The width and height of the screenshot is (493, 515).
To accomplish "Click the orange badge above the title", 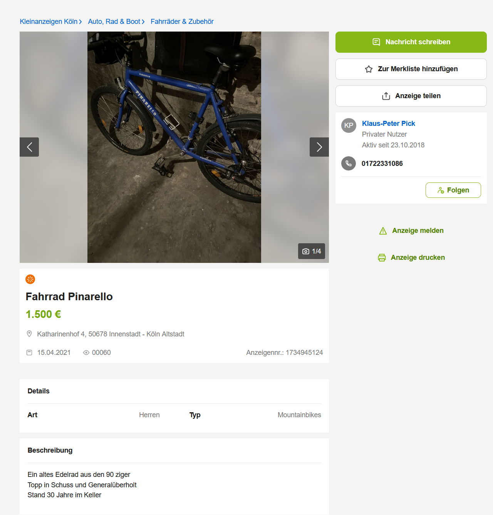I will click(30, 279).
